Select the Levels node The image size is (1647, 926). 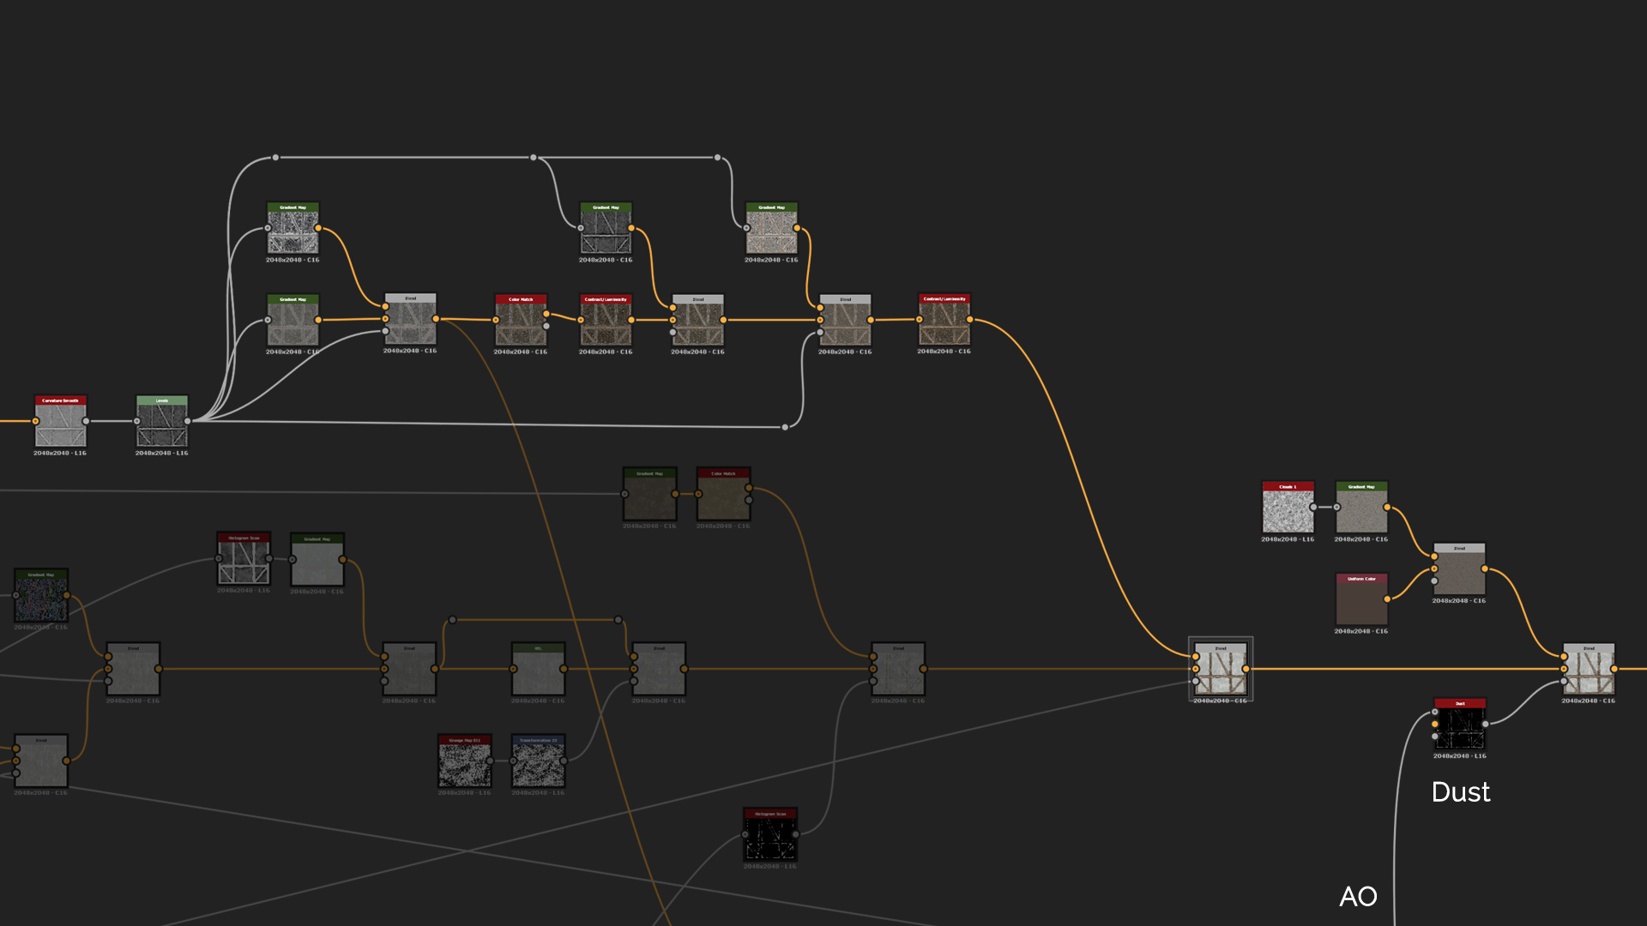(x=162, y=424)
